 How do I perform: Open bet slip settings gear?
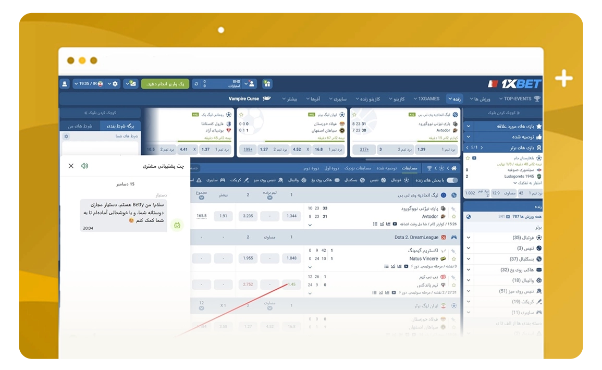pos(66,136)
